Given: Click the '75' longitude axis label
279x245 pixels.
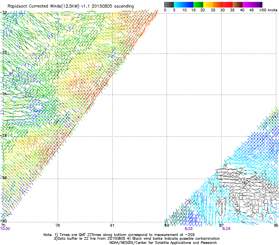Looking at the screenshot, I should 3,225.
